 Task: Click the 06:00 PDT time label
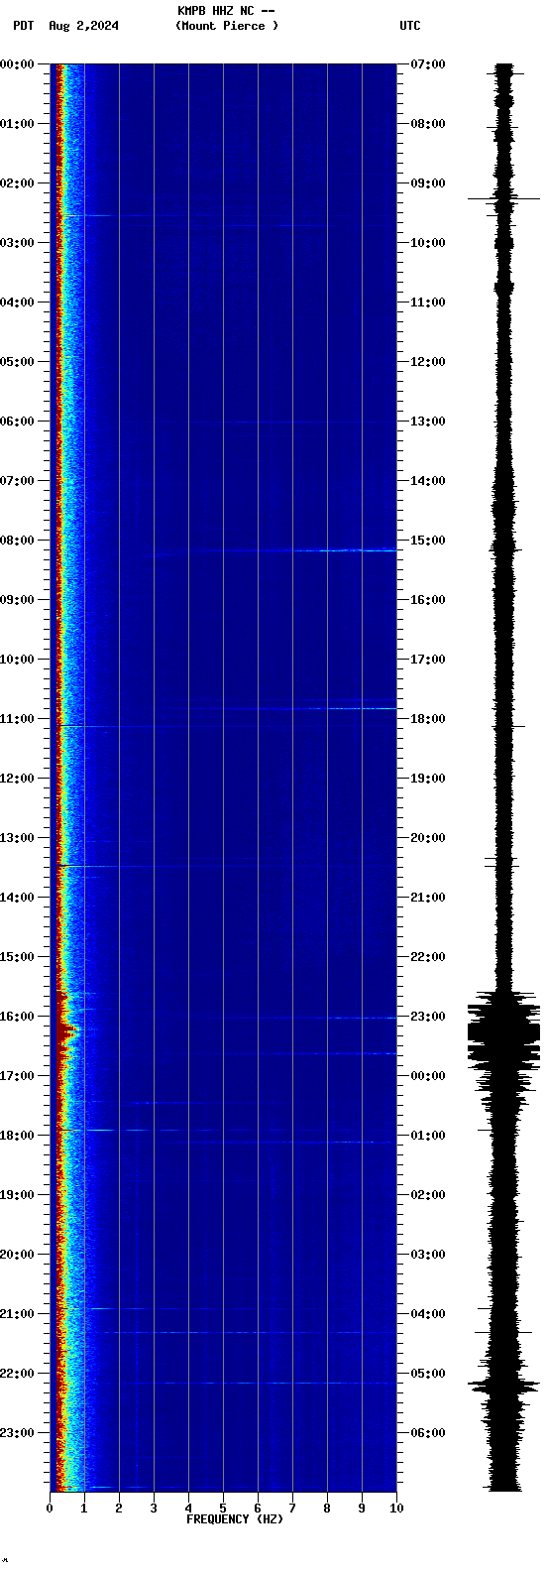pyautogui.click(x=17, y=422)
